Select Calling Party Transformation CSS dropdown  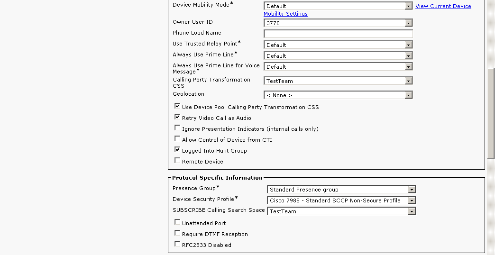pos(338,81)
